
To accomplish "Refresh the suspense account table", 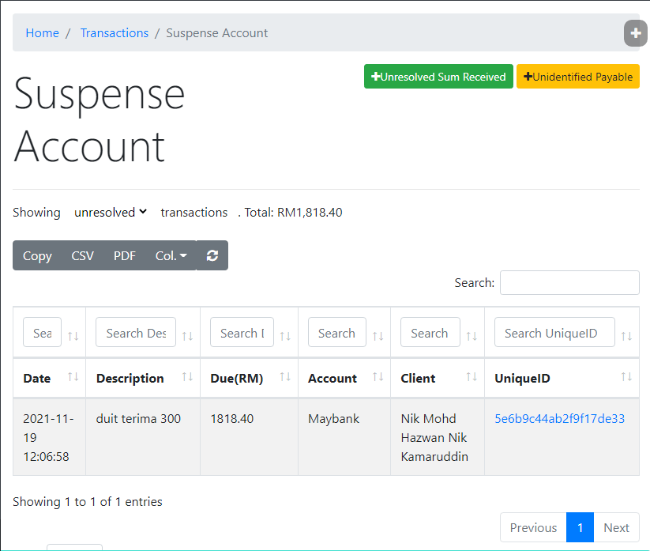I will [x=212, y=255].
